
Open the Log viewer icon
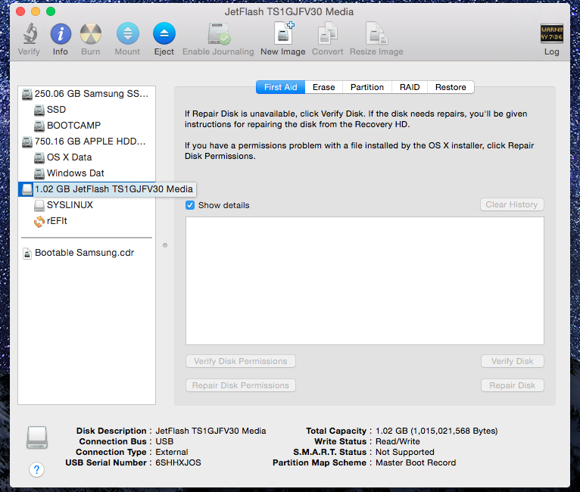pos(551,33)
